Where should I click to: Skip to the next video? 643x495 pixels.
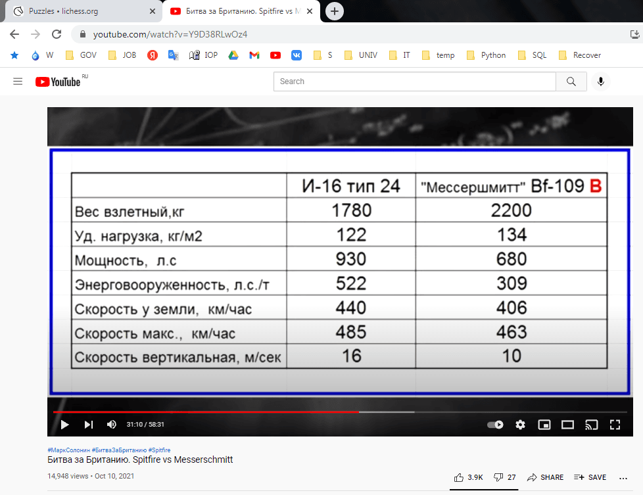(88, 425)
